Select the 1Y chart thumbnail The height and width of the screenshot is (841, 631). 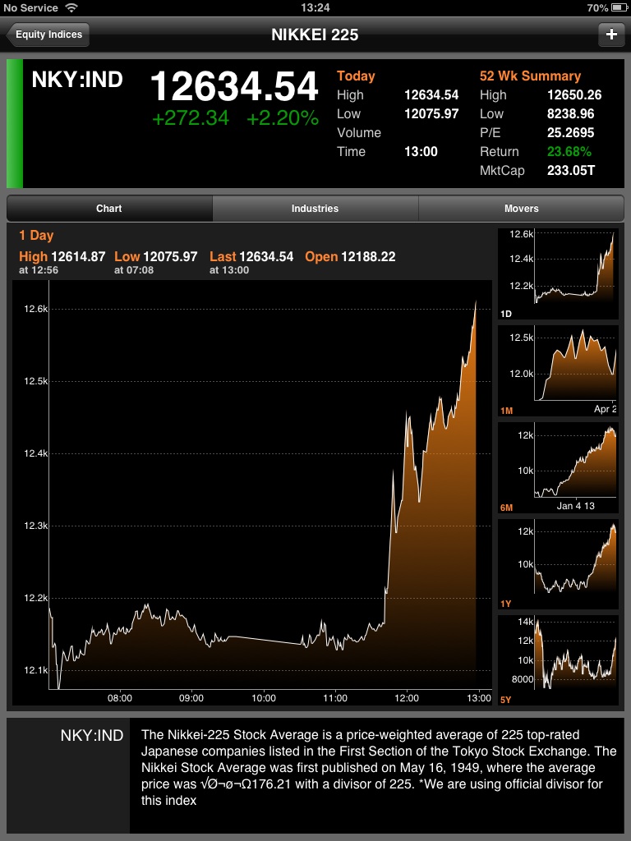click(558, 564)
